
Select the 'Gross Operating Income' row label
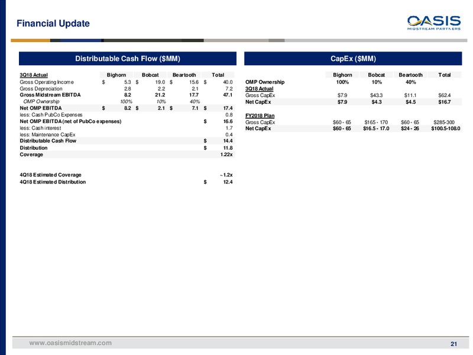tap(47, 82)
